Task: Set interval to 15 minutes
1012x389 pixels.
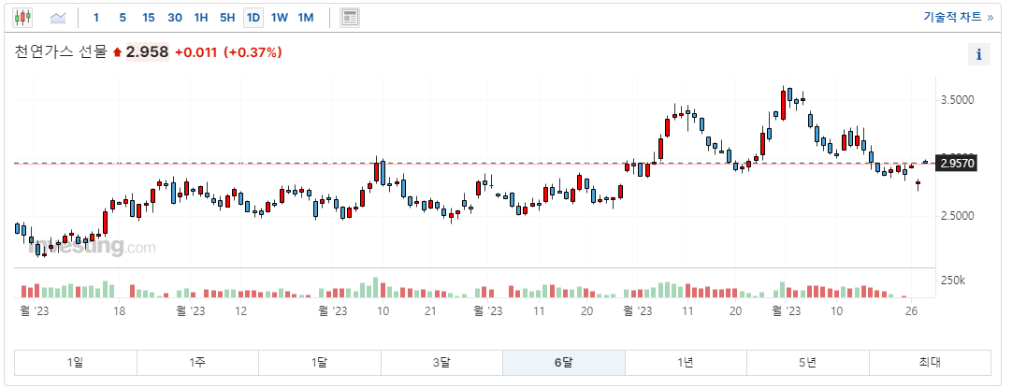Action: point(149,18)
